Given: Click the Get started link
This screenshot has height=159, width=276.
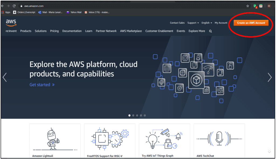Looking at the screenshot, I should 42,85.
